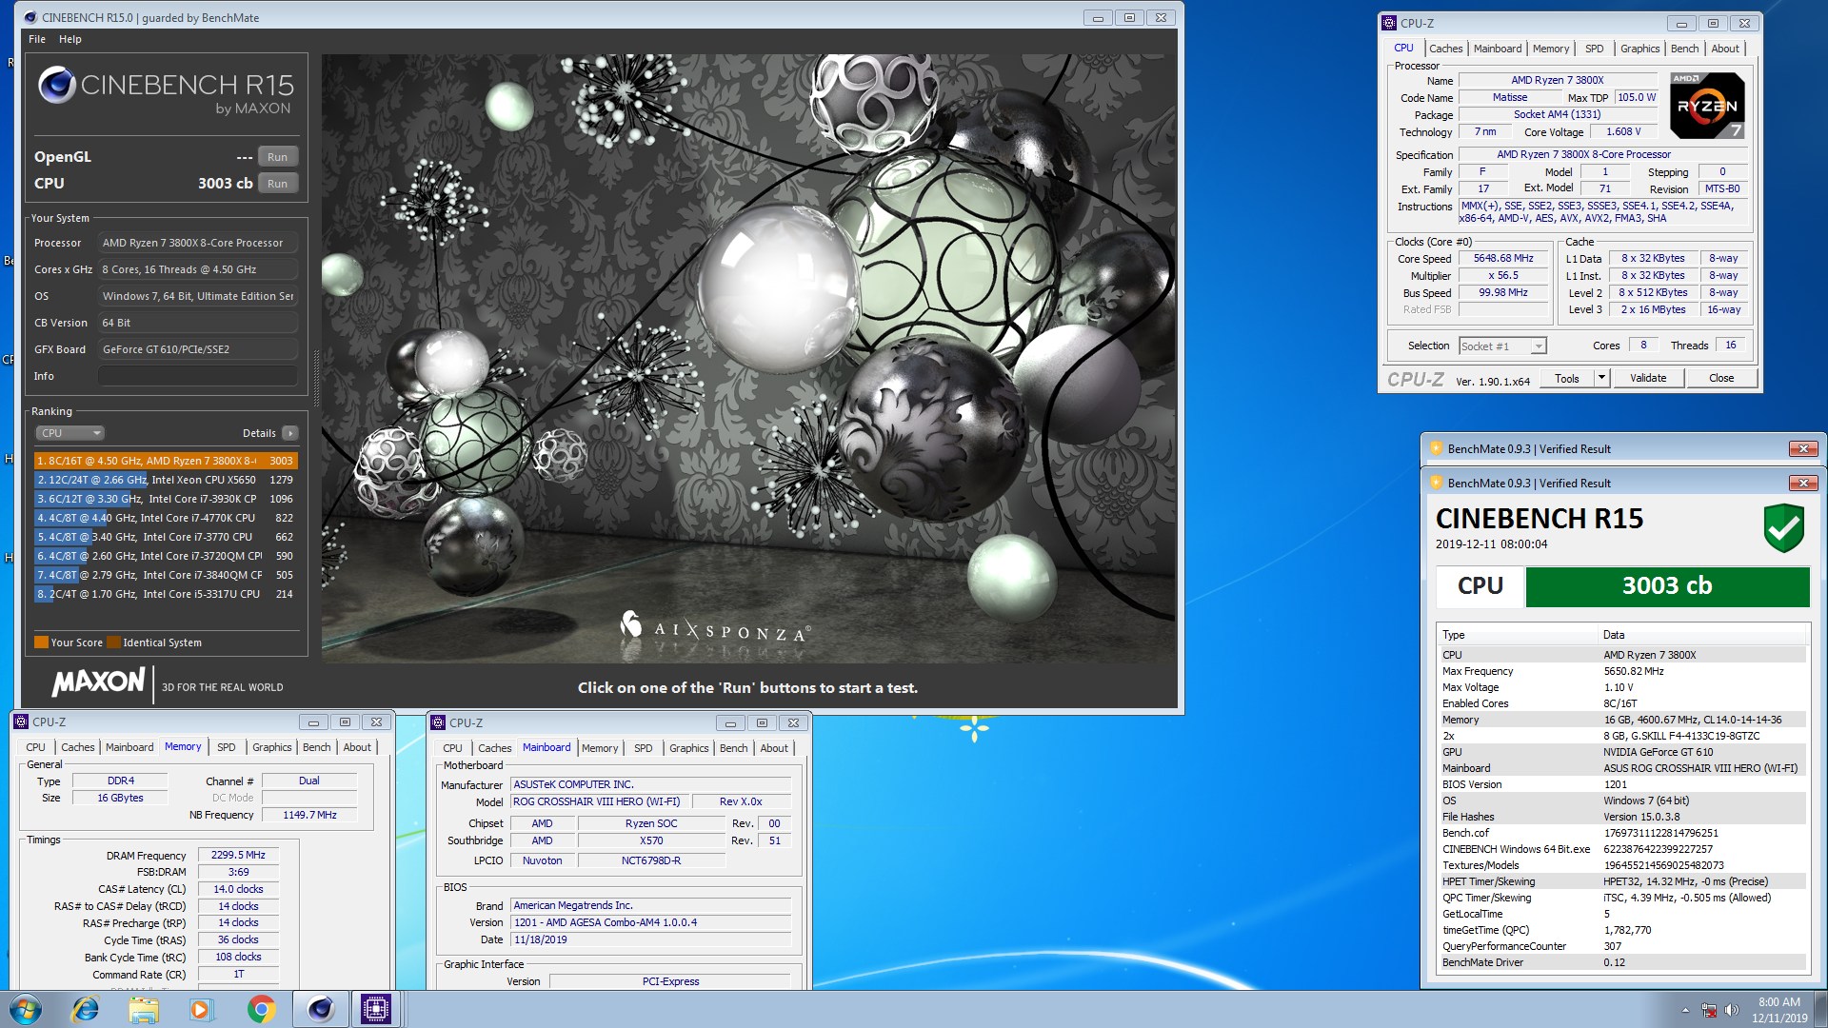Click Core Speed 5648.68 MHz value
Image resolution: width=1828 pixels, height=1028 pixels.
1503,259
